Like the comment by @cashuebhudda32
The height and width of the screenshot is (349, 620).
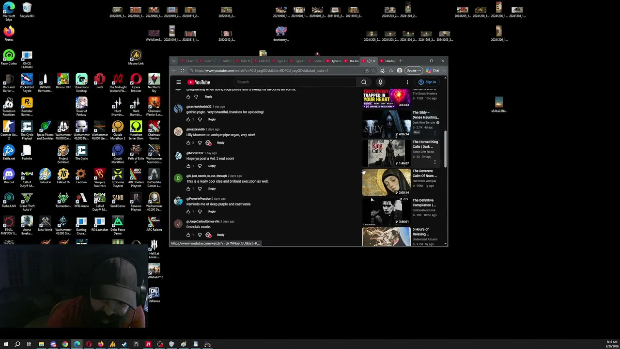pyautogui.click(x=188, y=119)
